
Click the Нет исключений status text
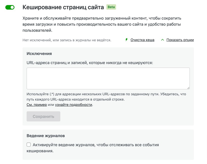click(67, 40)
